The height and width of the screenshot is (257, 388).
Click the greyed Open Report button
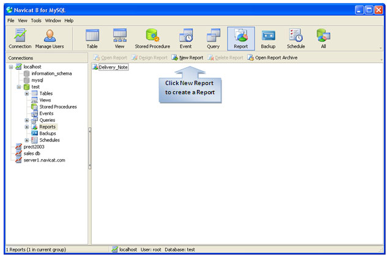point(110,58)
